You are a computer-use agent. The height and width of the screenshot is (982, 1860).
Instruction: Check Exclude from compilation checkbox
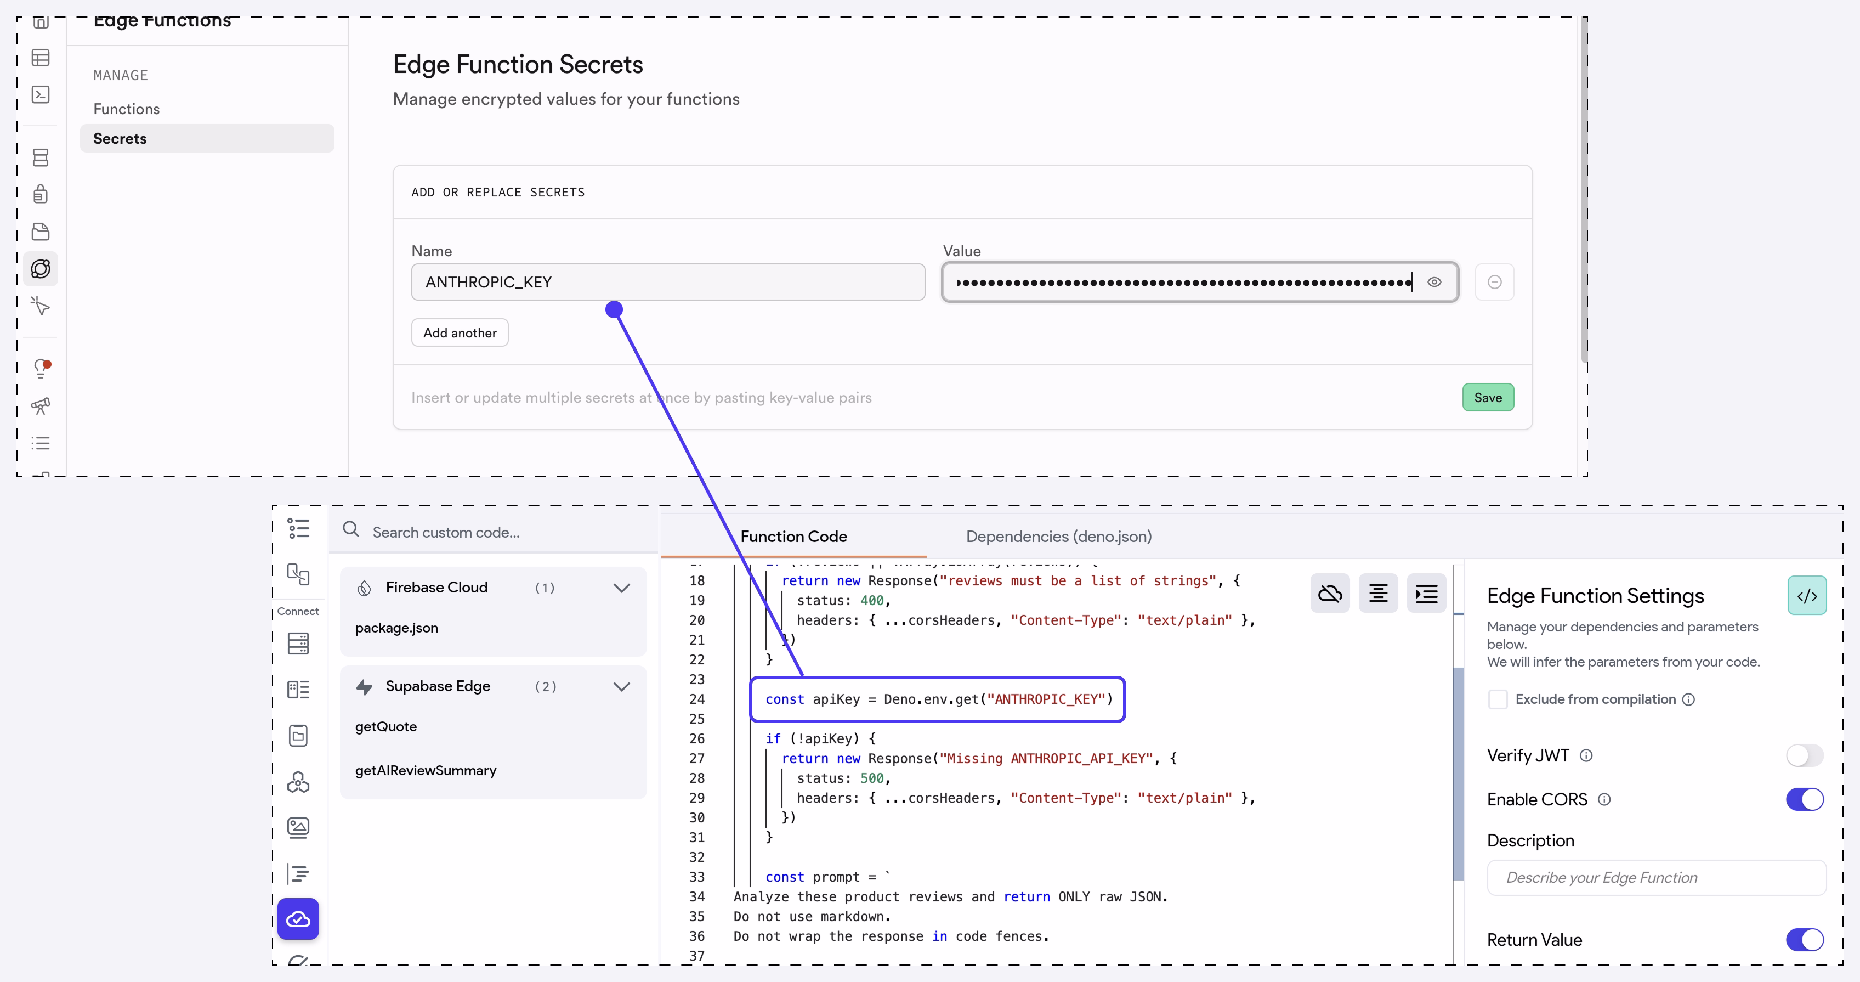1498,699
